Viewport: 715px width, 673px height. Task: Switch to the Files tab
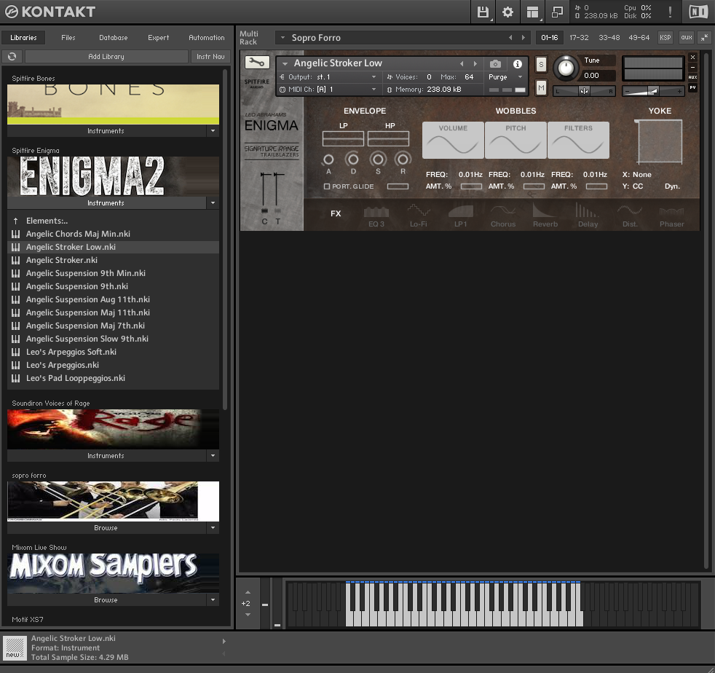point(68,37)
